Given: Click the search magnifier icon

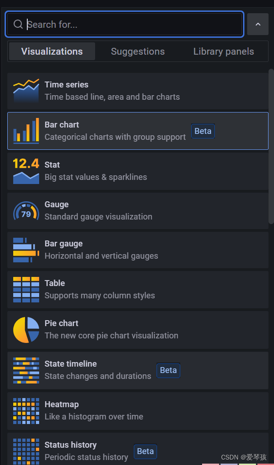Looking at the screenshot, I should tap(18, 24).
